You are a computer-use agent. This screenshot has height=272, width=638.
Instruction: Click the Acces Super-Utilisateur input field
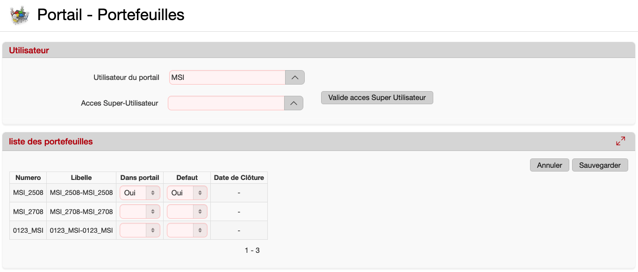pos(226,103)
